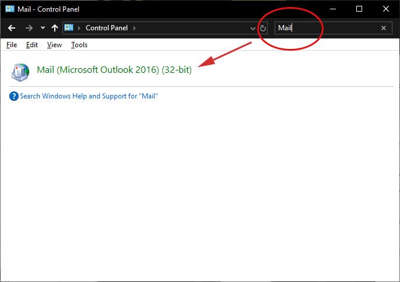
Task: Go forward with the Forward arrow
Action: click(29, 28)
